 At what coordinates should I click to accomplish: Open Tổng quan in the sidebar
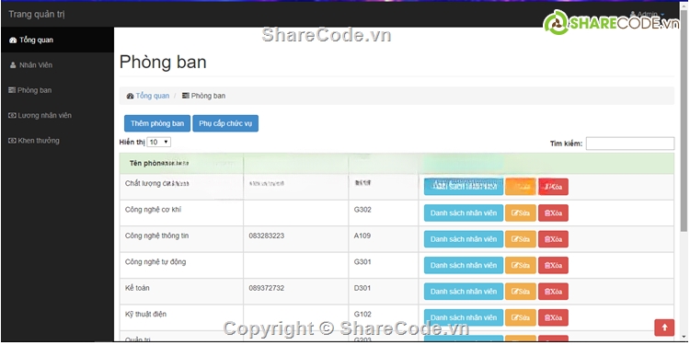[31, 40]
